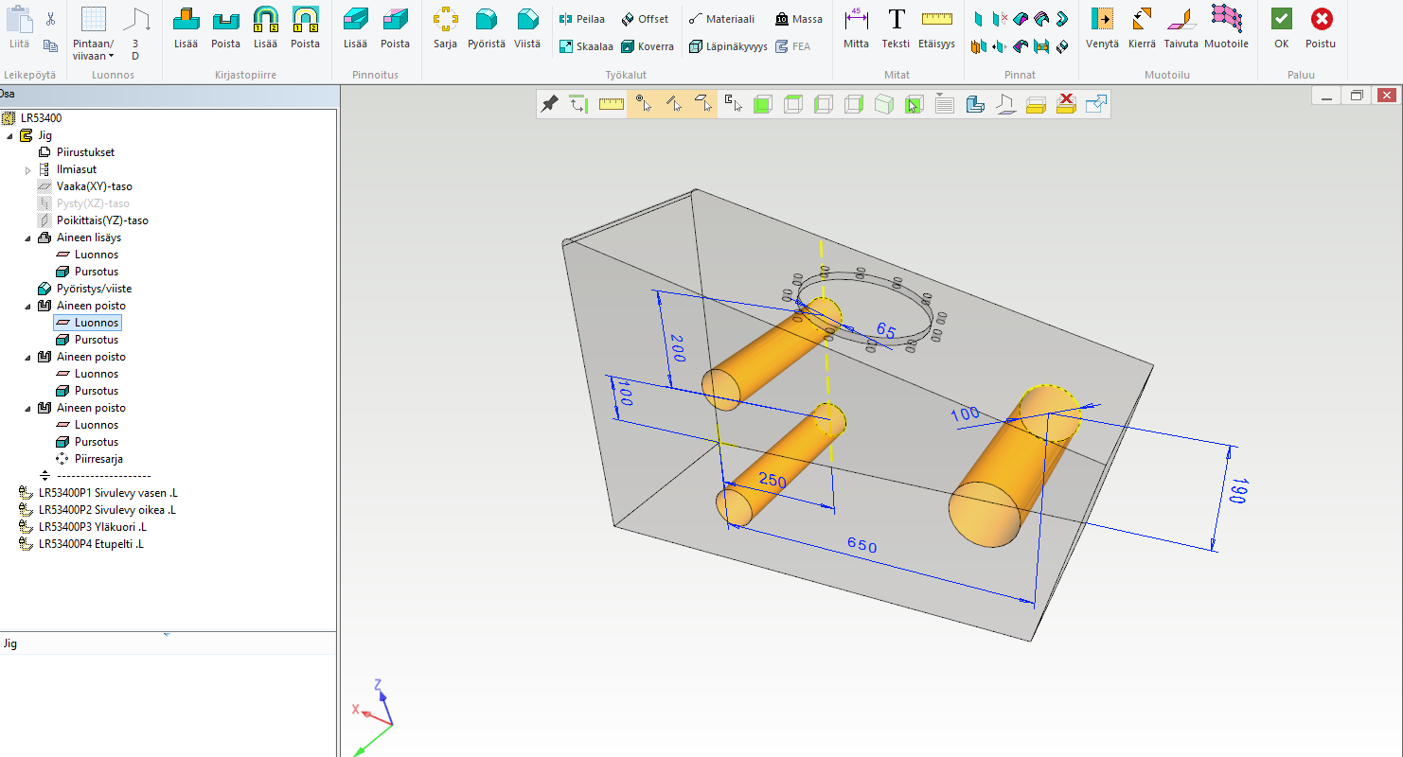Image resolution: width=1403 pixels, height=757 pixels.
Task: Select Pyöristys/viiste in the feature tree
Action: point(94,289)
